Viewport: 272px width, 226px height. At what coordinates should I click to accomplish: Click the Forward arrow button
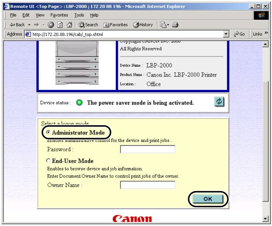point(36,25)
